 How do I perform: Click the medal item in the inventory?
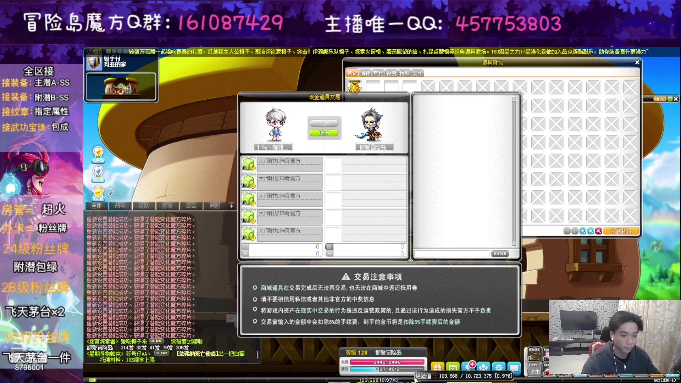355,87
